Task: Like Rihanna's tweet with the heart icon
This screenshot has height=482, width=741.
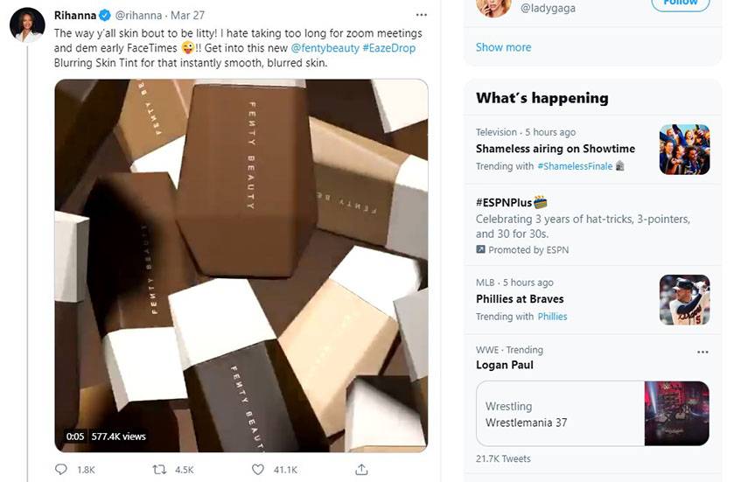Action: (258, 470)
